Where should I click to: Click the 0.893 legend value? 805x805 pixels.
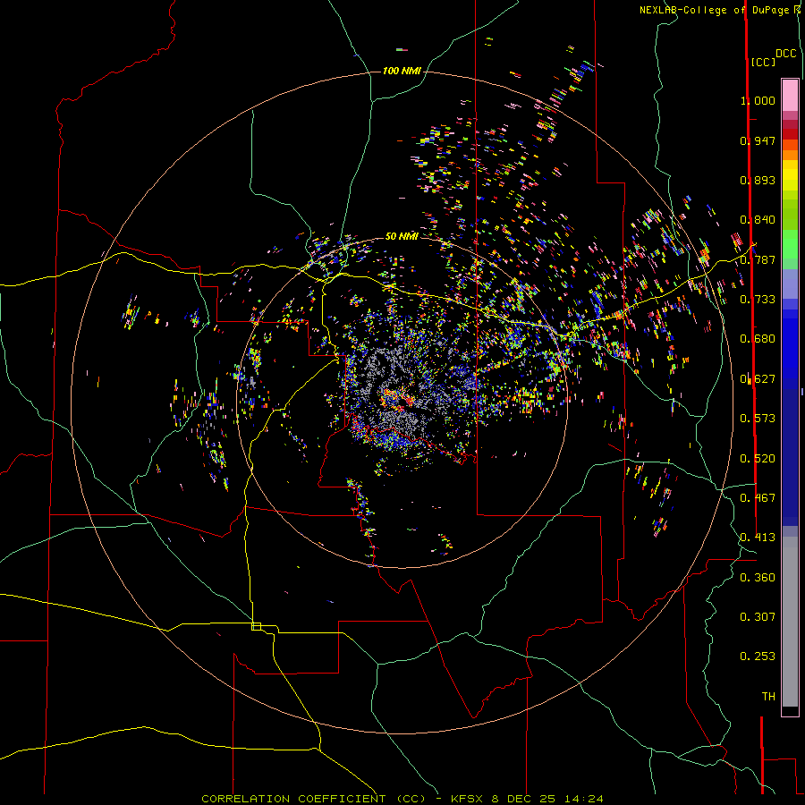pos(758,180)
